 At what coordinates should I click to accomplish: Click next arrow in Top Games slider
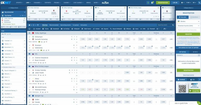pos(25,16)
